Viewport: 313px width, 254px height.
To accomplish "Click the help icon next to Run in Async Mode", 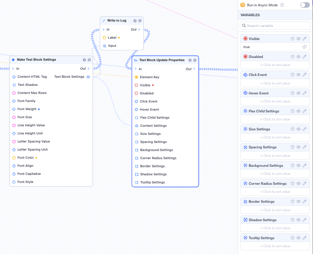I will (x=282, y=5).
